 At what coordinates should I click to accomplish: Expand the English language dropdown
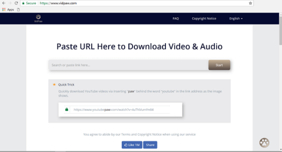236,18
